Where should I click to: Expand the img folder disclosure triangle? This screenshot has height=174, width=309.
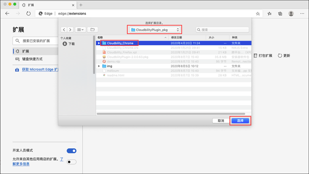[x=99, y=66]
